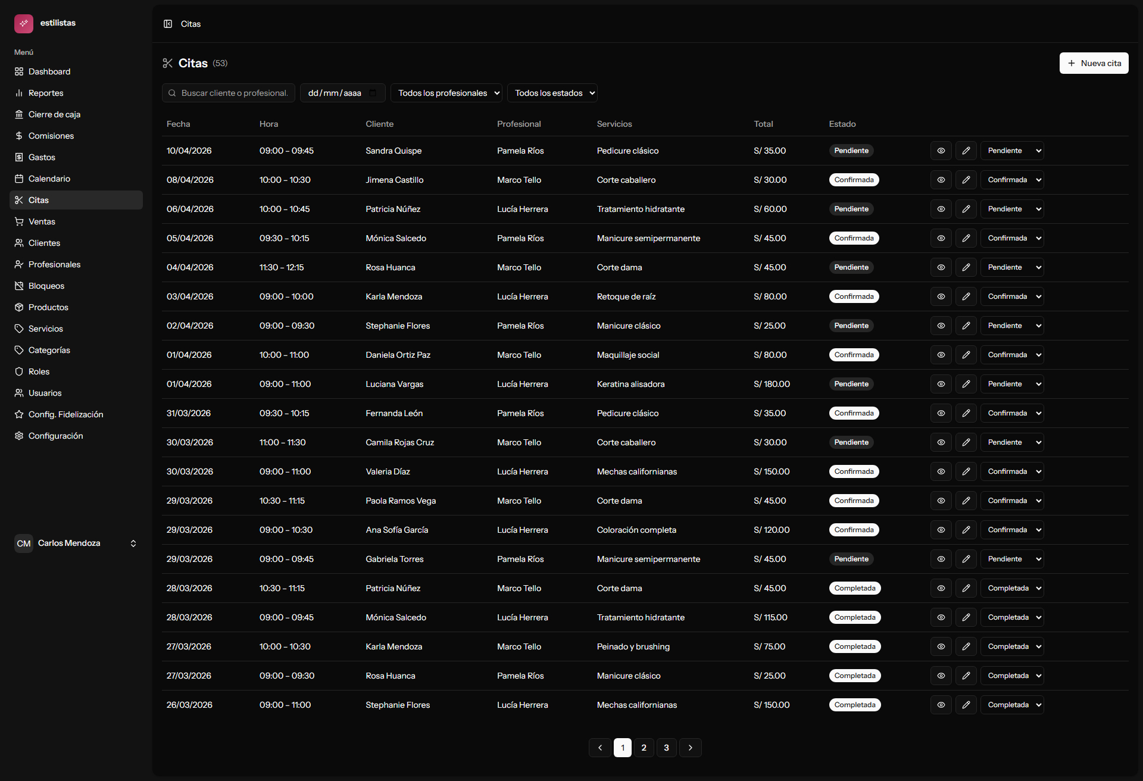The height and width of the screenshot is (781, 1143).
Task: Click previous page arrow
Action: pos(600,748)
